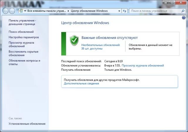Click the green shield status icon
This screenshot has width=188, height=132.
[74, 41]
